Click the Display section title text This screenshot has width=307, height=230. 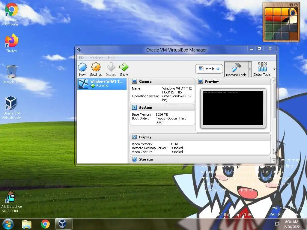coord(145,137)
